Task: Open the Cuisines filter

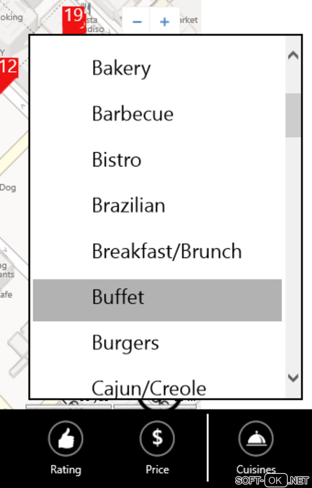Action: 256,438
